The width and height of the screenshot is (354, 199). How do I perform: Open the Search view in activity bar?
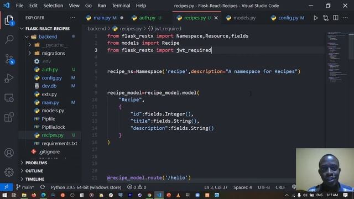coord(9,39)
